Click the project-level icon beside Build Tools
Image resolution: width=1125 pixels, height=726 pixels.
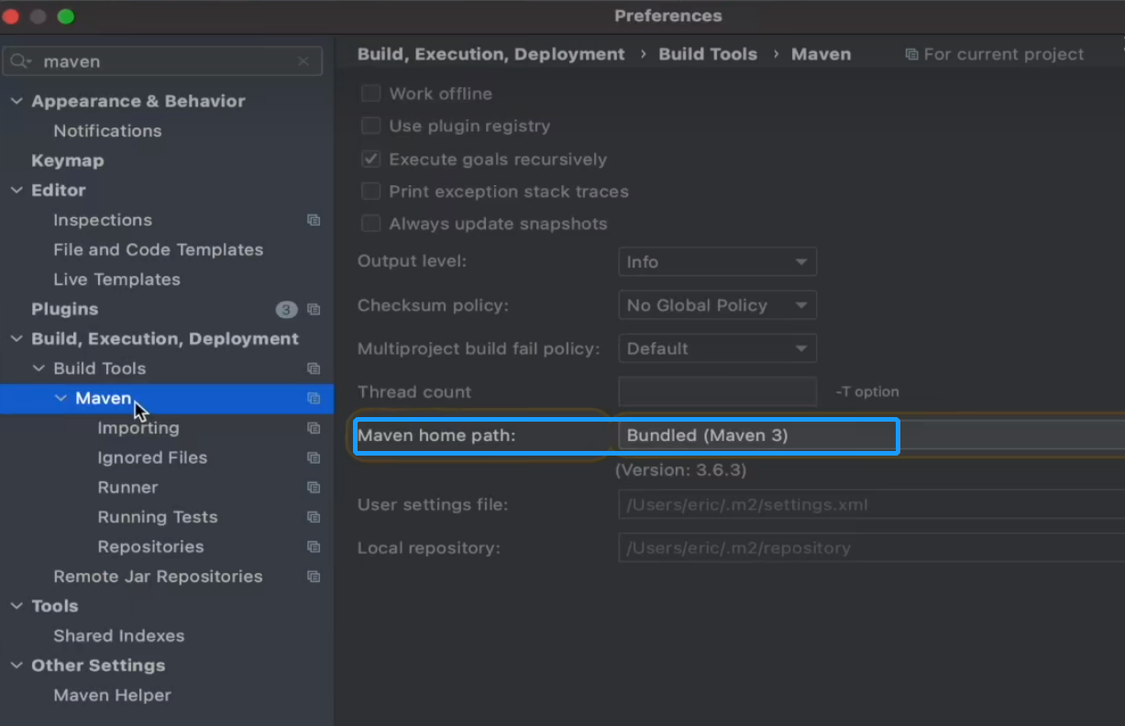coord(314,368)
